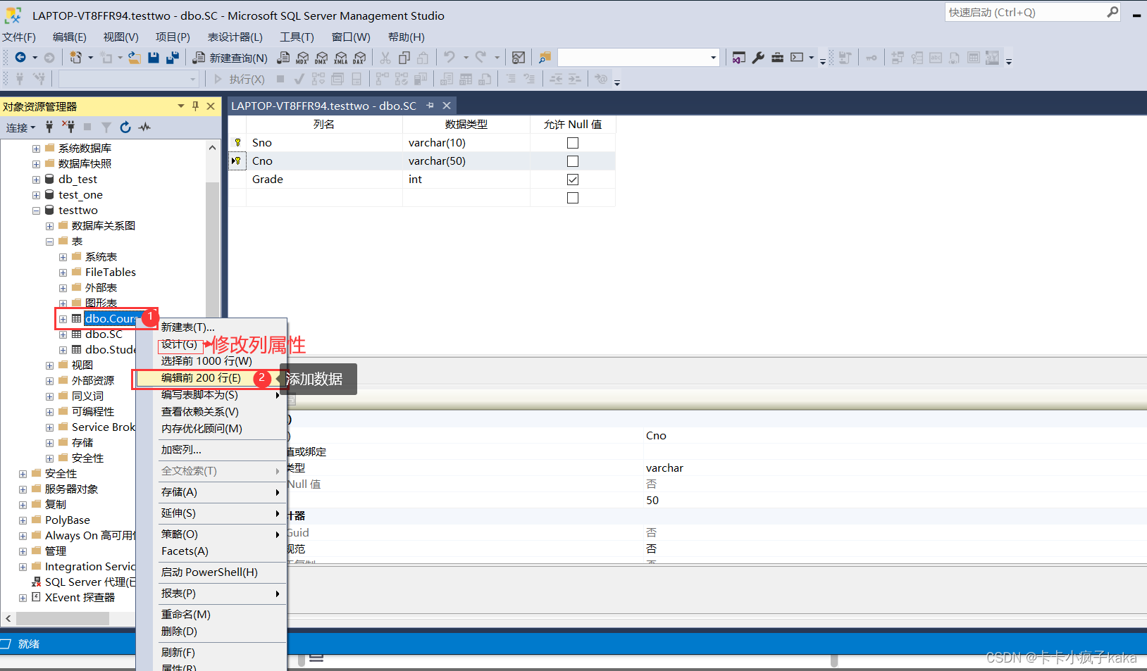Click the navigate back arrow icon
Screen dimensions: 1147x671
20,58
